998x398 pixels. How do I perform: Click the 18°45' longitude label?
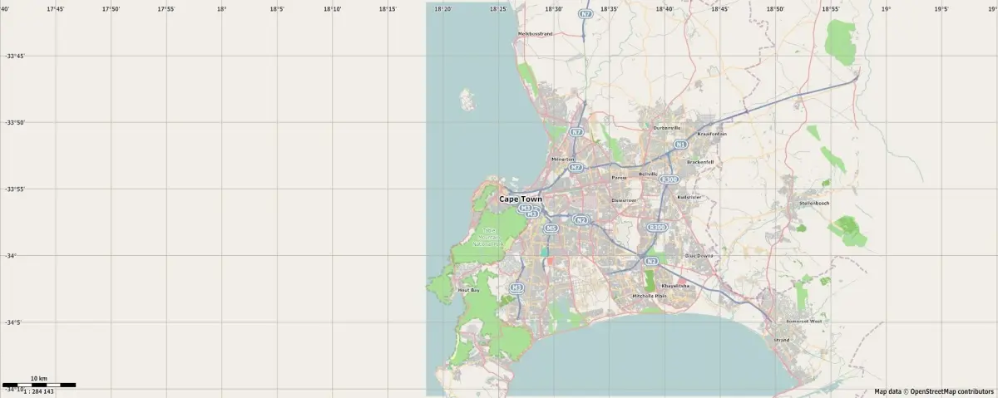click(x=720, y=8)
